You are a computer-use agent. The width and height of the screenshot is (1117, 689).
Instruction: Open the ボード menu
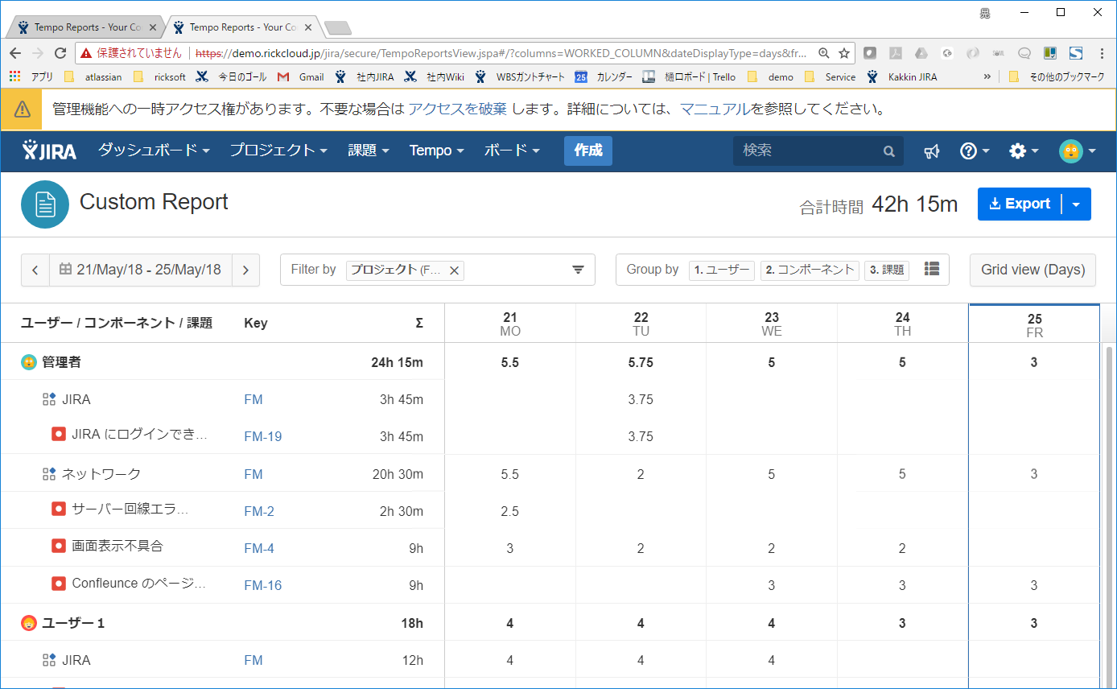click(x=512, y=151)
